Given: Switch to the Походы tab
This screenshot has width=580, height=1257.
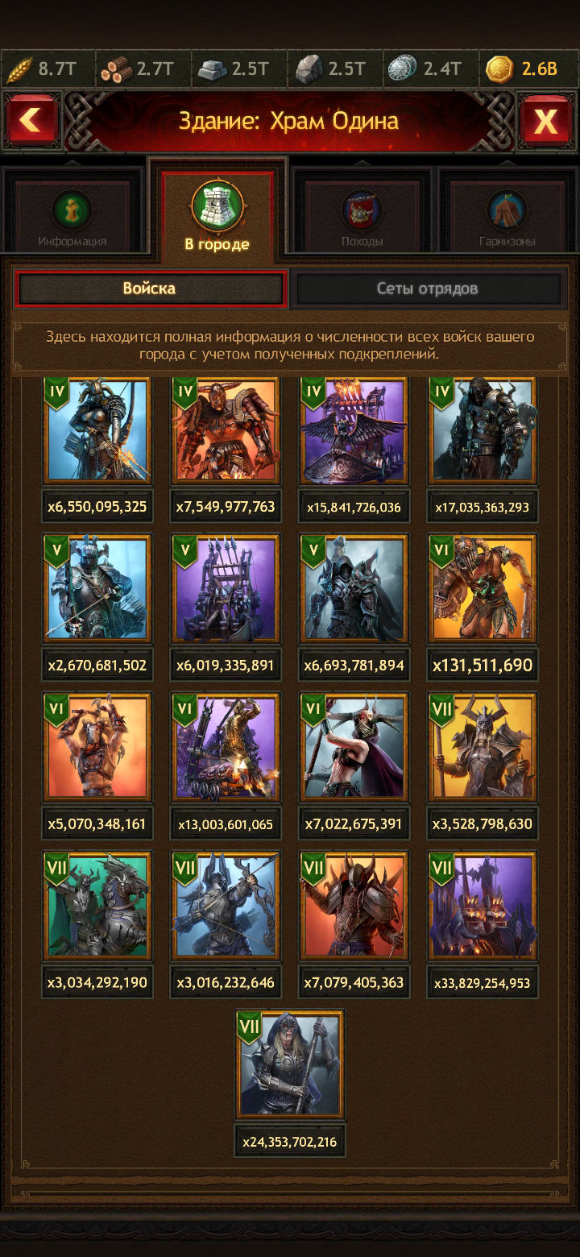Looking at the screenshot, I should [362, 215].
